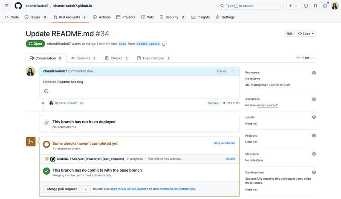The width and height of the screenshot is (341, 199).
Task: Click the assign yourself link
Action: click(x=268, y=105)
